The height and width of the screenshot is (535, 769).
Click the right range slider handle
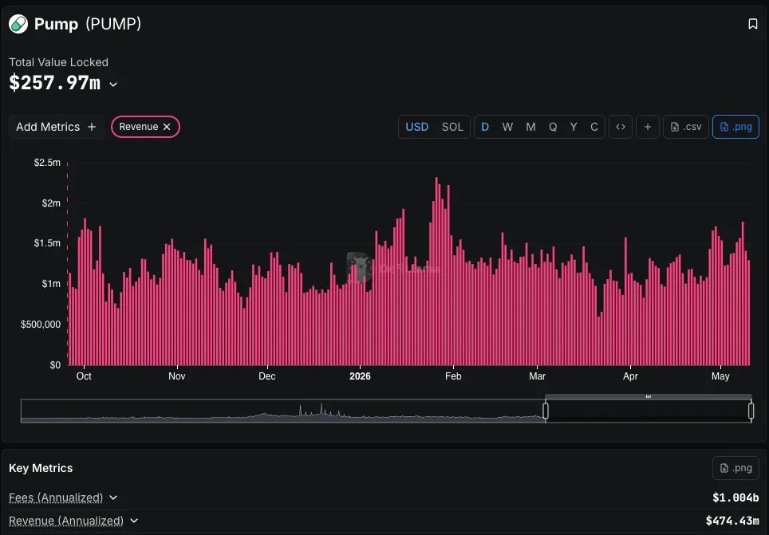coord(751,411)
